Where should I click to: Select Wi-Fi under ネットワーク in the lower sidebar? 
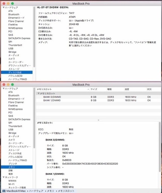11,184
